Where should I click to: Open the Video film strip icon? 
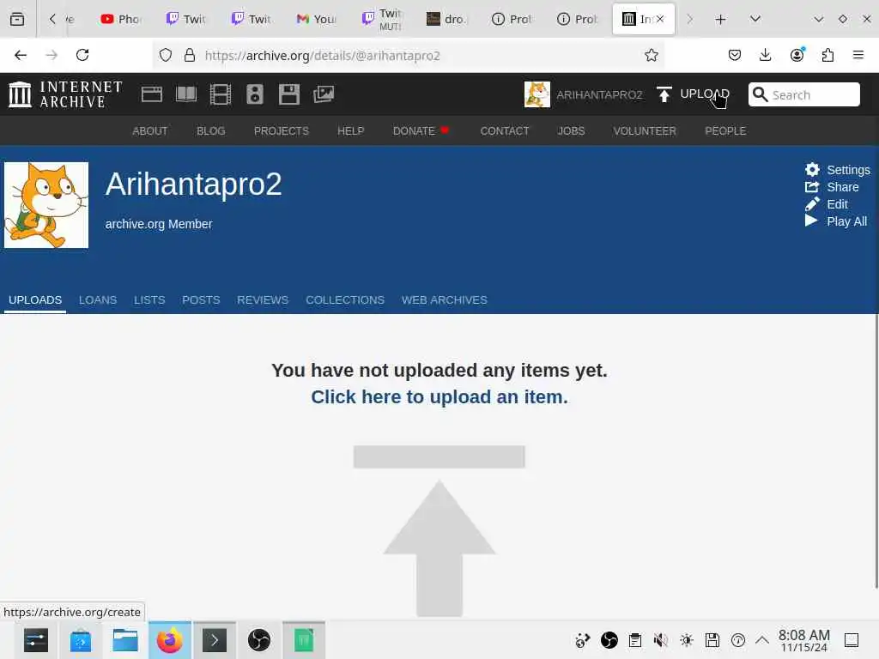[221, 94]
